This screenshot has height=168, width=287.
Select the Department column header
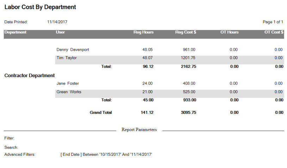click(16, 32)
